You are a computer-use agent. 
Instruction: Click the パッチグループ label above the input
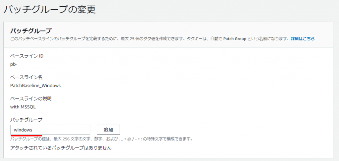[26, 119]
